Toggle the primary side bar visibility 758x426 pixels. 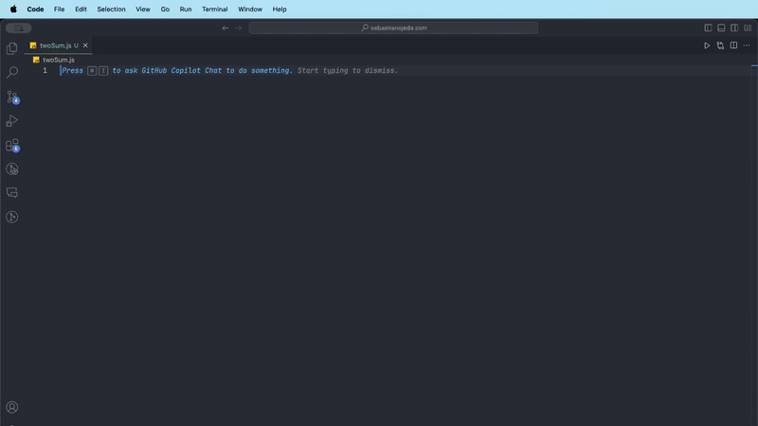[x=708, y=27]
